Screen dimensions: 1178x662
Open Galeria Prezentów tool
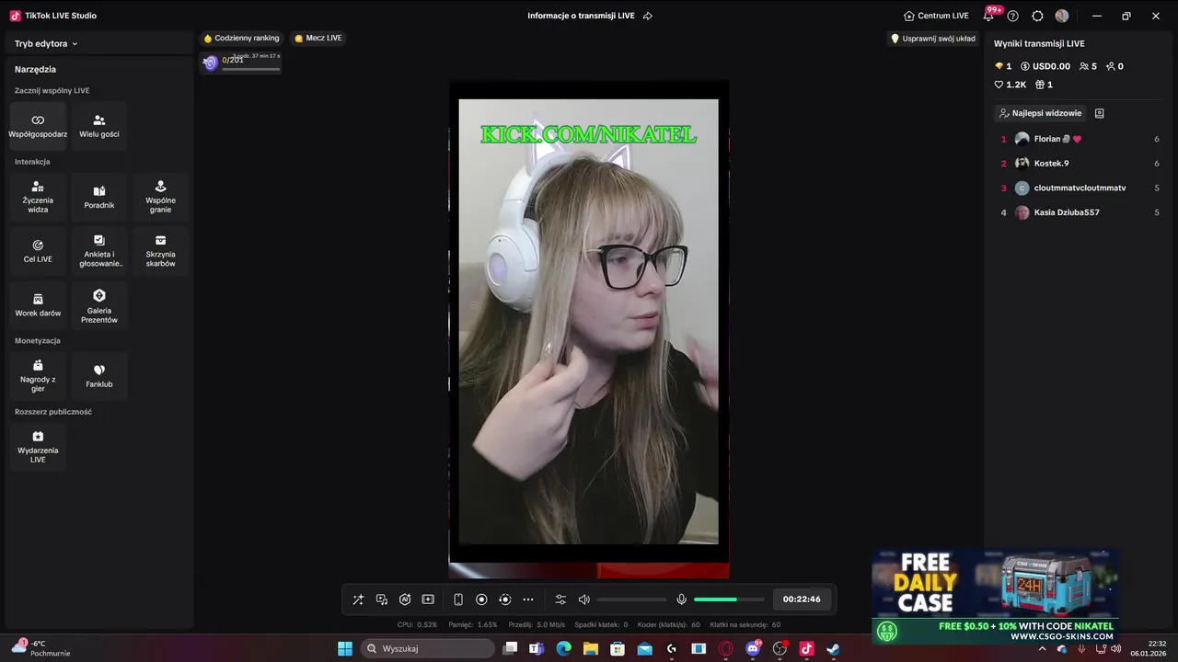pos(99,305)
